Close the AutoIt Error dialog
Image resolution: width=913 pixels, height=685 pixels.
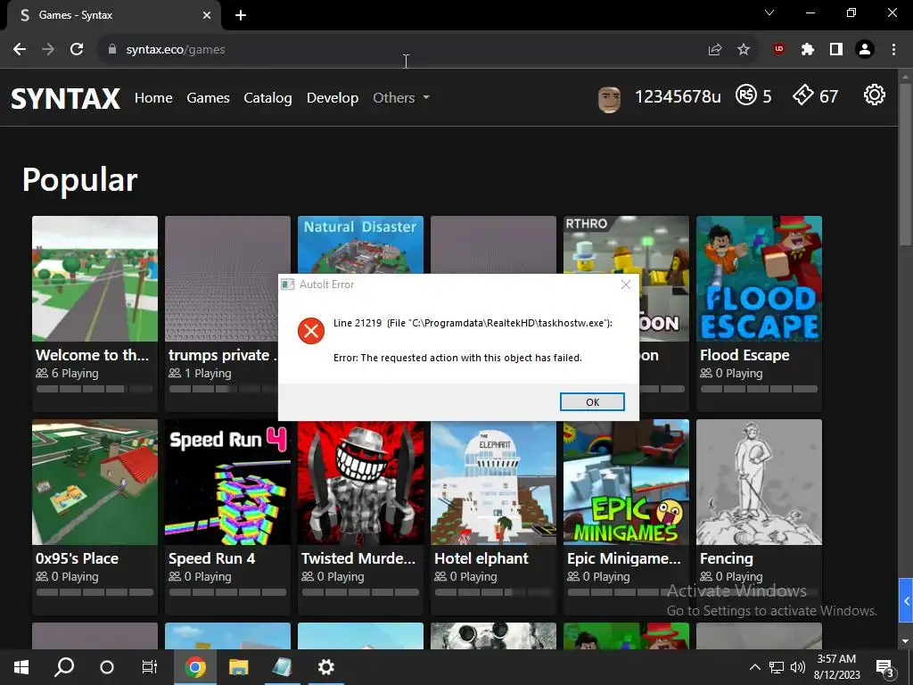(626, 285)
